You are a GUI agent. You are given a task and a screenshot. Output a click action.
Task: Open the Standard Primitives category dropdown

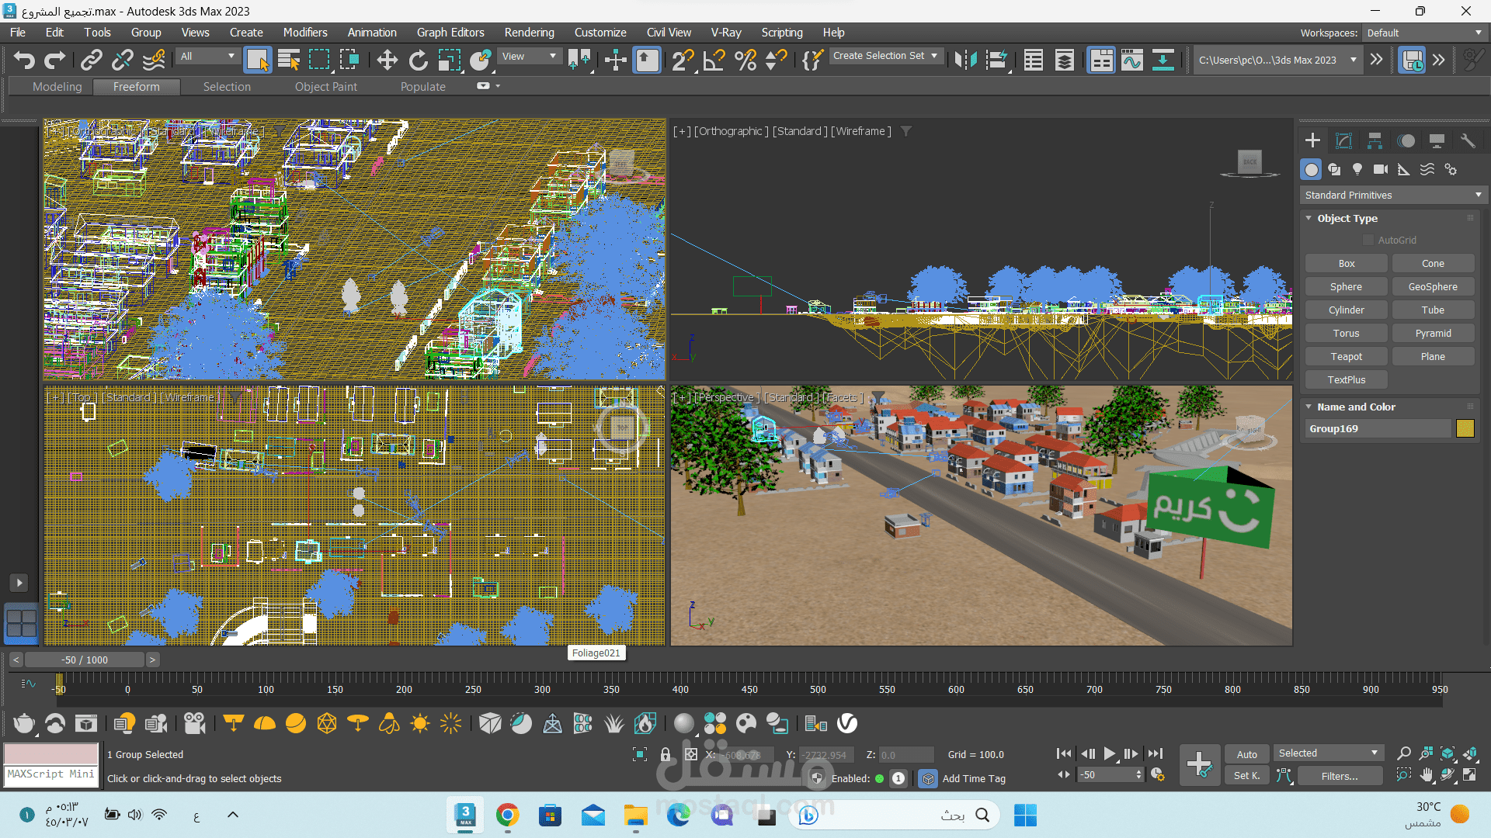click(1394, 195)
